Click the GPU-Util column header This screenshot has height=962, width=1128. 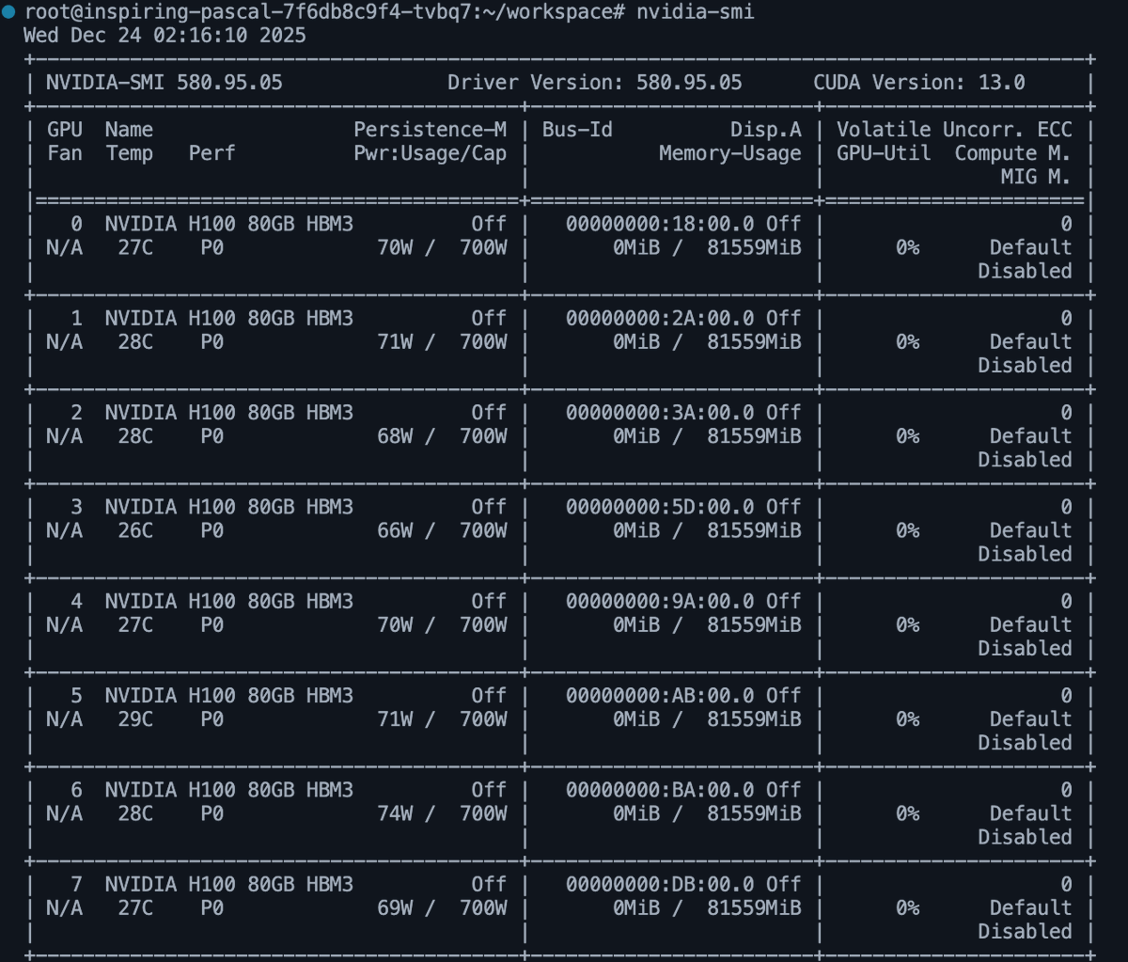884,153
